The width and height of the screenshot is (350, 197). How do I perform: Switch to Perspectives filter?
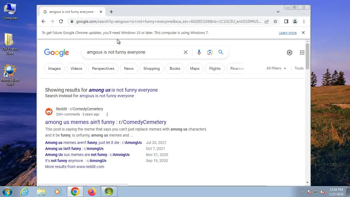click(103, 68)
